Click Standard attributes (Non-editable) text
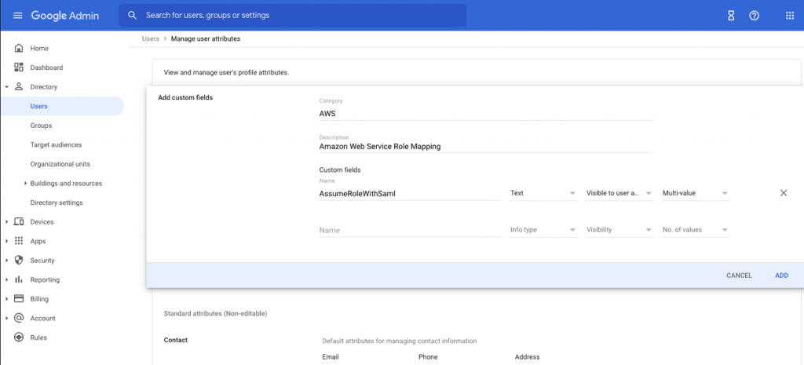This screenshot has width=804, height=365. [x=215, y=313]
